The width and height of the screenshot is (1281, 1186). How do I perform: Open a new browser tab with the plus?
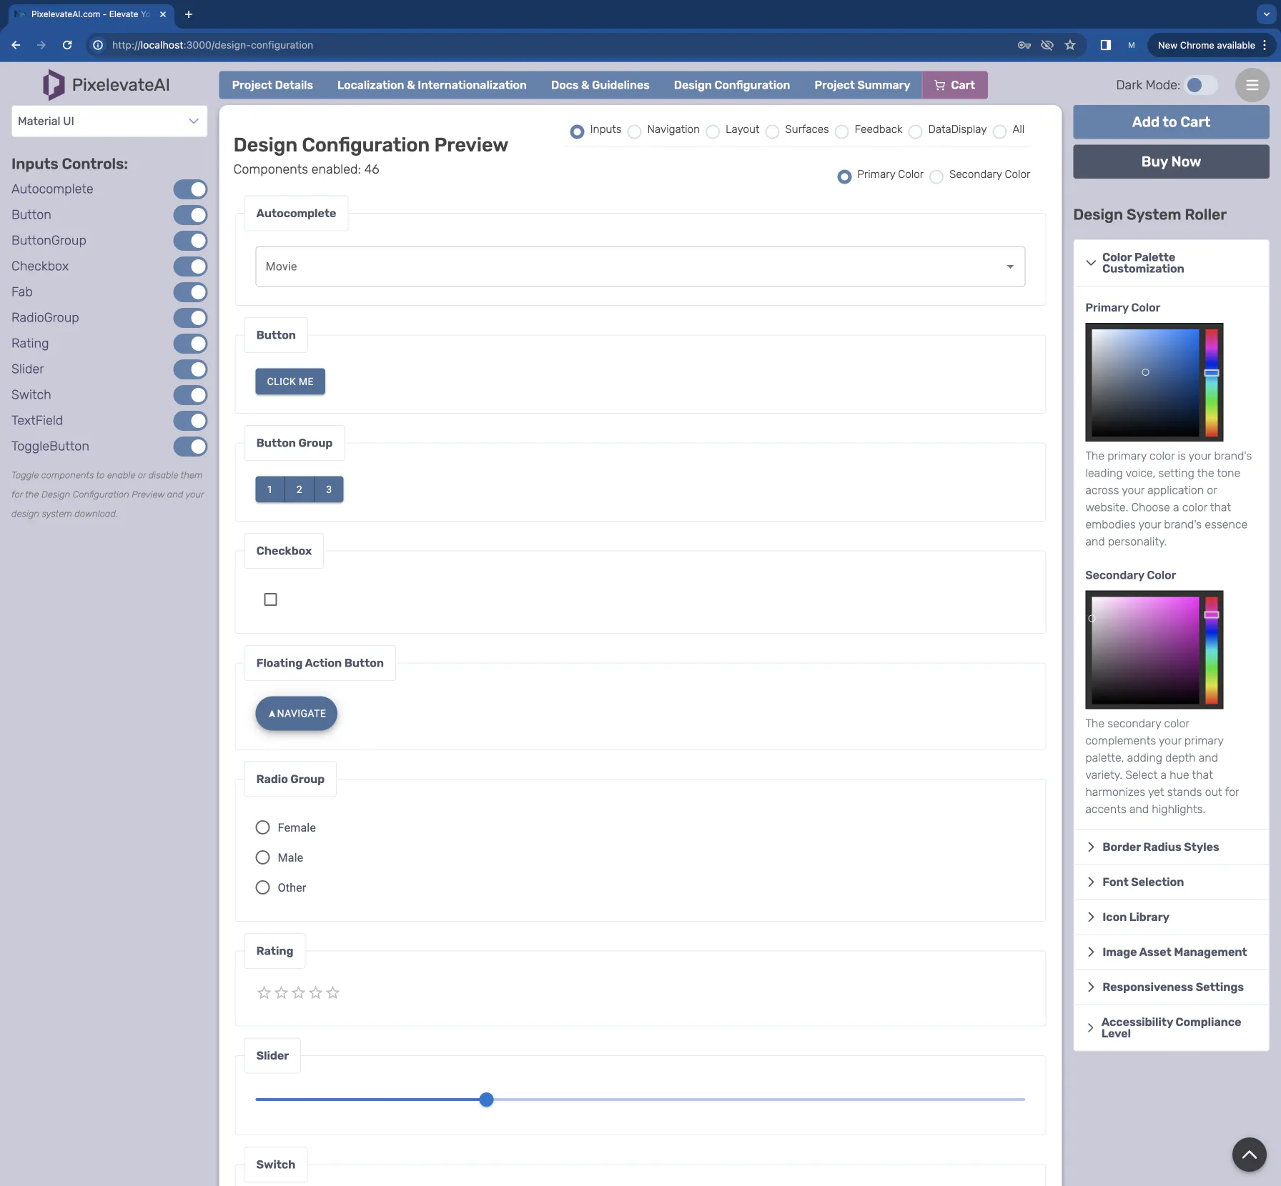[189, 14]
